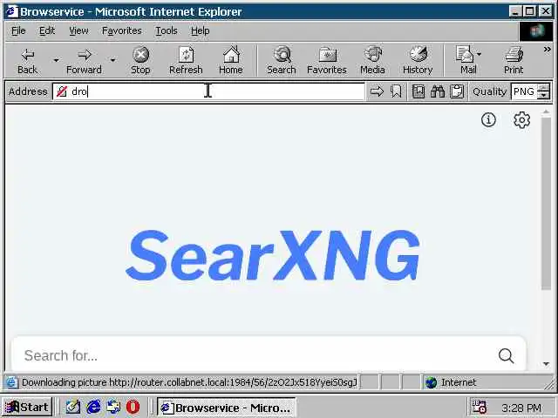This screenshot has width=558, height=418.
Task: Click the Go arrow next to address bar
Action: (x=377, y=91)
